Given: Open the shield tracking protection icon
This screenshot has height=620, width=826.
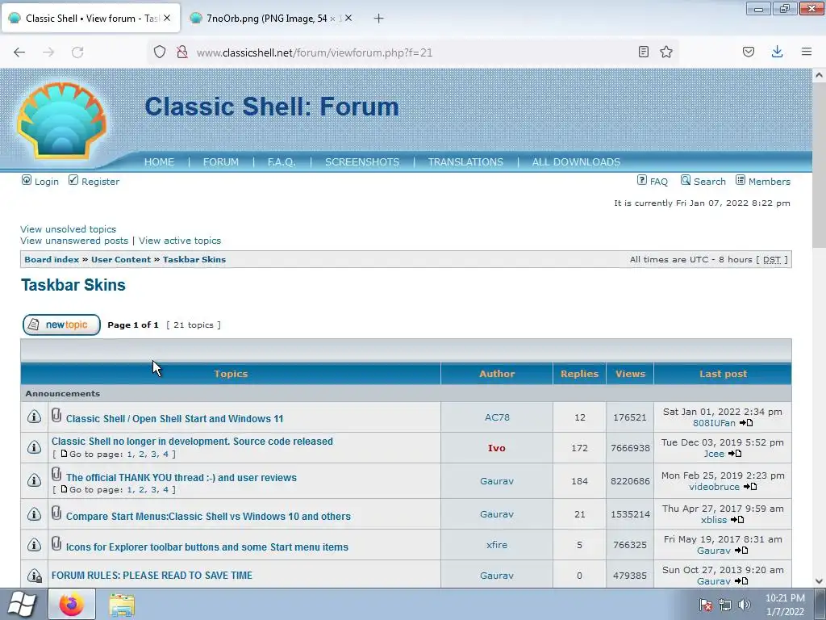Looking at the screenshot, I should click(x=160, y=52).
